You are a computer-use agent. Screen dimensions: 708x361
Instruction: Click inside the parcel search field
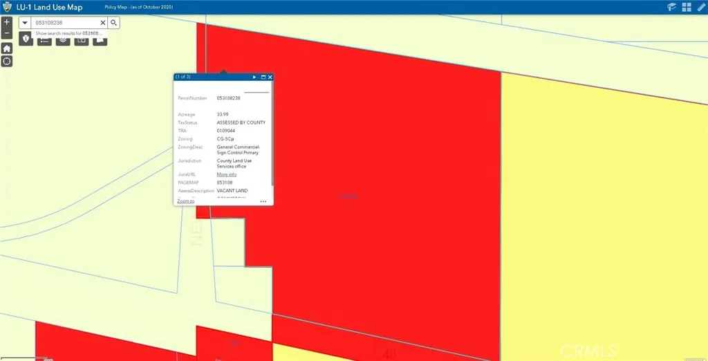pyautogui.click(x=66, y=23)
